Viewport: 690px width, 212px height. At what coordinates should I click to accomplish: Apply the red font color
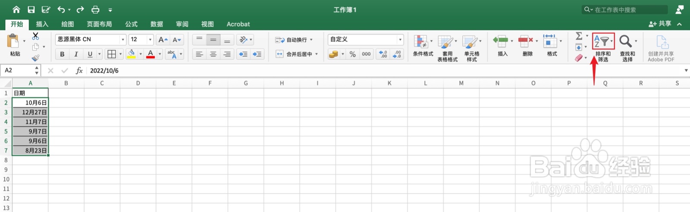(151, 54)
